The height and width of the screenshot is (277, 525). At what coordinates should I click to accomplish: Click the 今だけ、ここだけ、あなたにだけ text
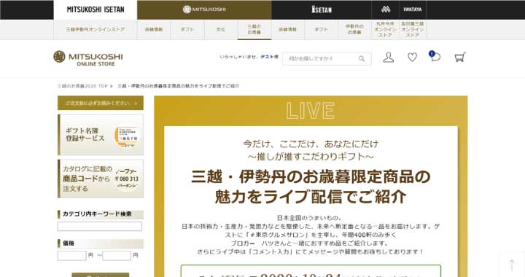click(311, 144)
